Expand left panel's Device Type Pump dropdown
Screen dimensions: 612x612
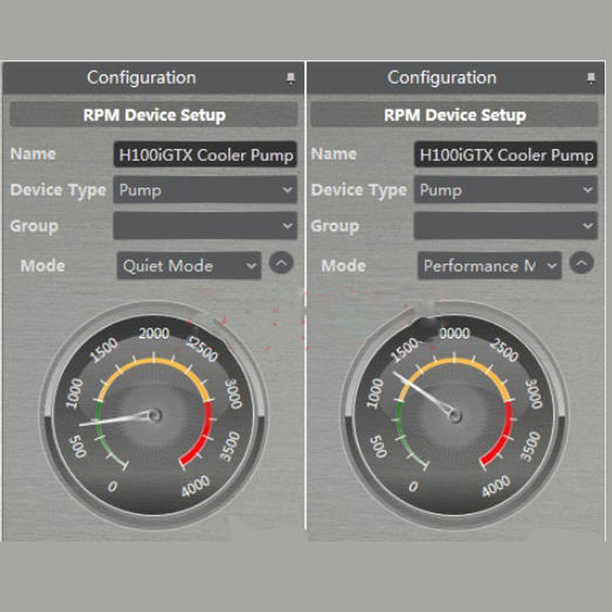click(x=205, y=190)
